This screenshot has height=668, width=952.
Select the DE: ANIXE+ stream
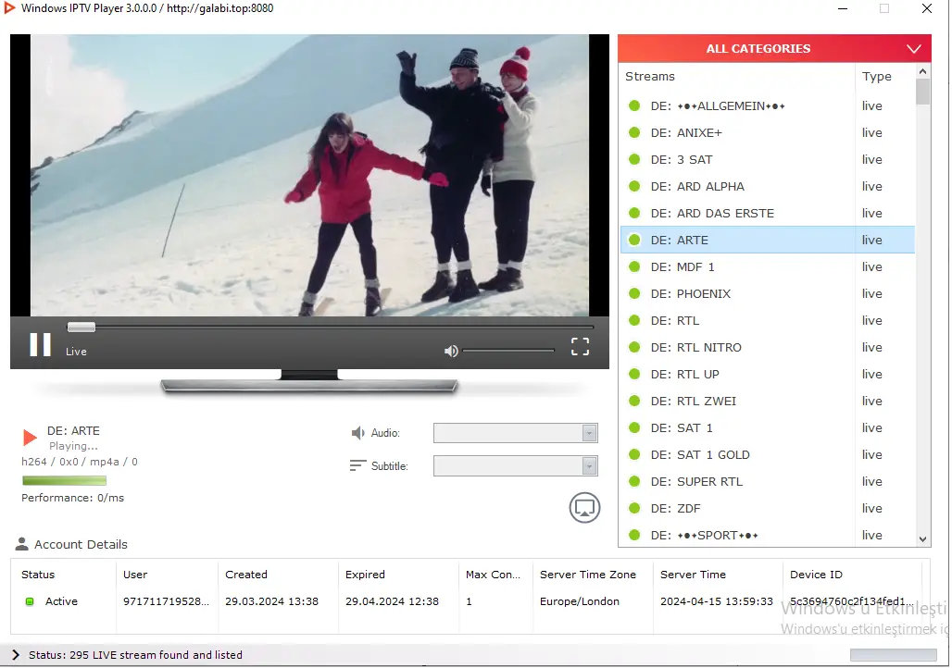coord(768,133)
